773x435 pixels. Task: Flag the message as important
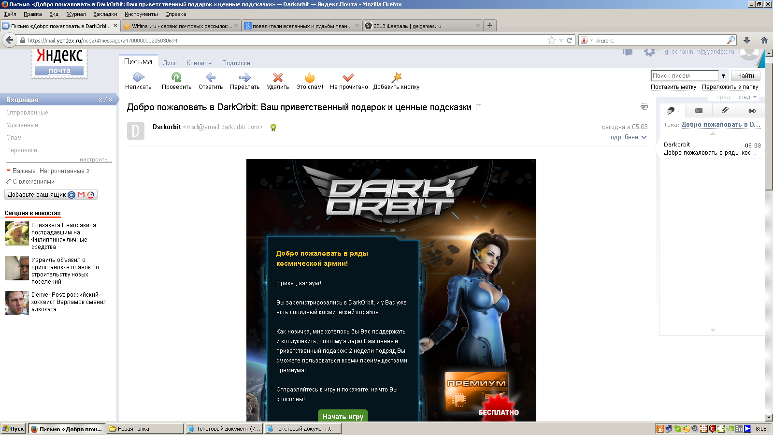478,107
